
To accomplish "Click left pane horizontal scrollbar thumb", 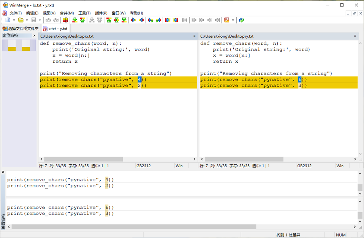I will point(83,159).
